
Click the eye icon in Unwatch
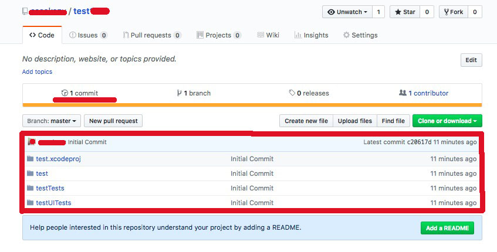(331, 12)
